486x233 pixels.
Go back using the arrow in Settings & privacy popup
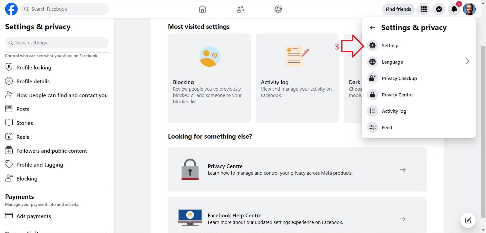[x=372, y=28]
